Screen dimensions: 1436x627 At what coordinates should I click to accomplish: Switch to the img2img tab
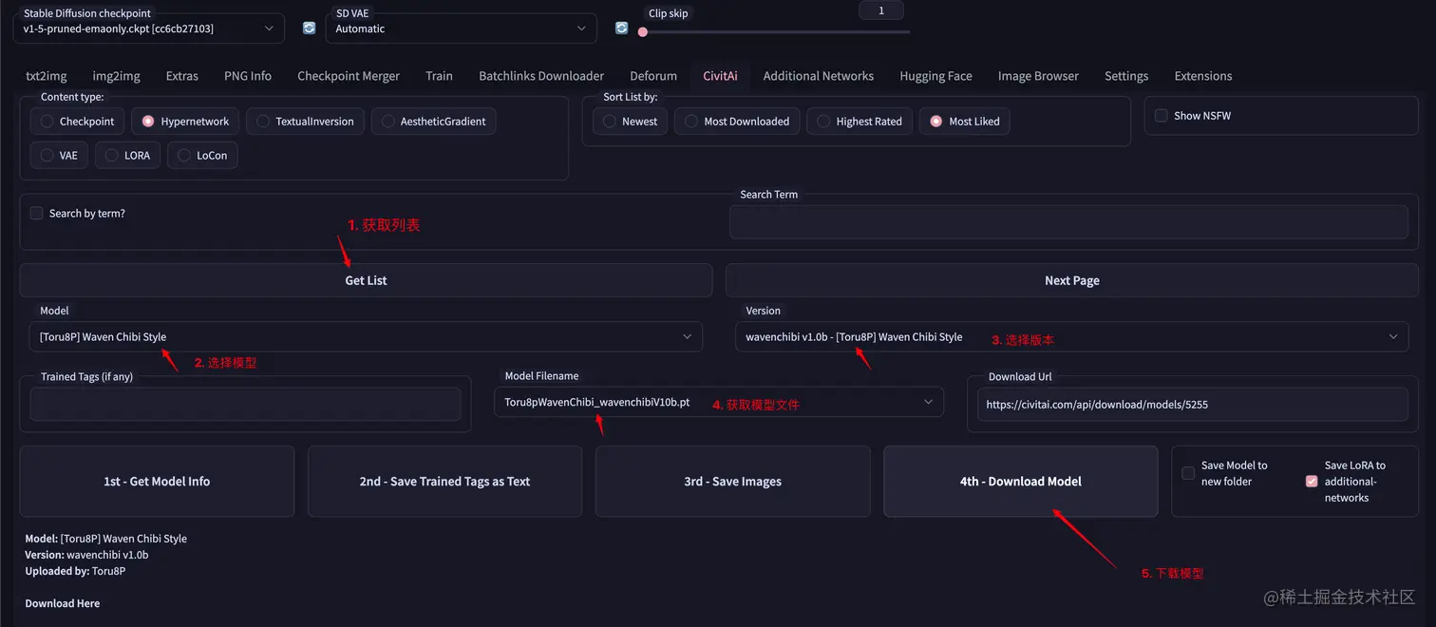[x=116, y=76]
